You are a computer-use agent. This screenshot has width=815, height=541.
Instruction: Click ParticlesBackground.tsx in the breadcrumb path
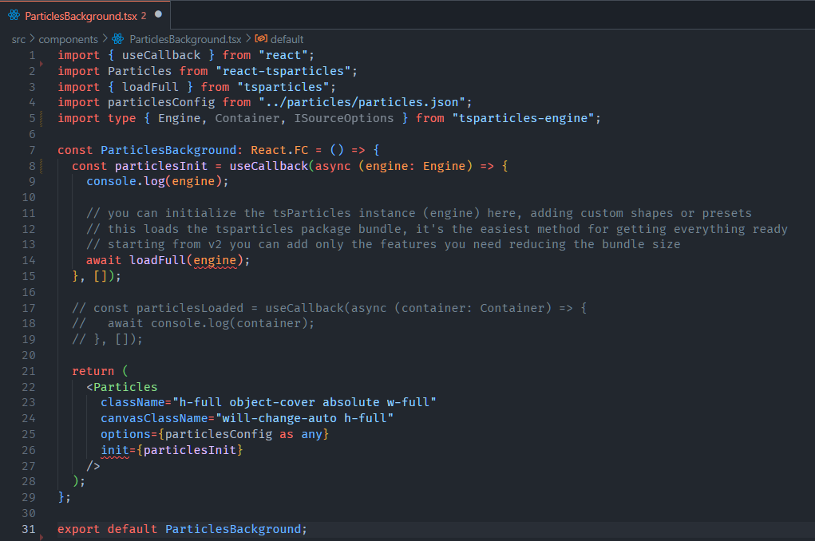click(x=185, y=38)
